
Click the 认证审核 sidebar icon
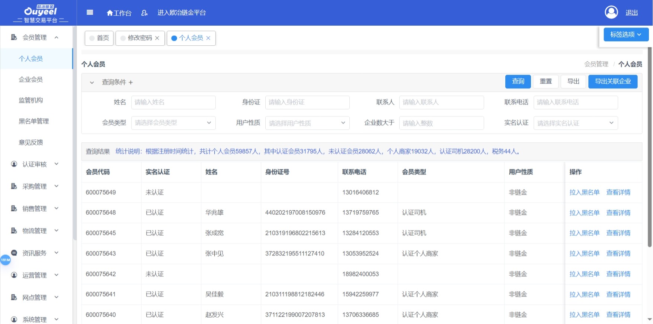point(14,164)
